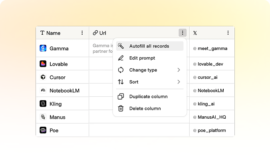Select the Gamma name cell
Viewport: 270px width, 163px height.
click(62, 48)
